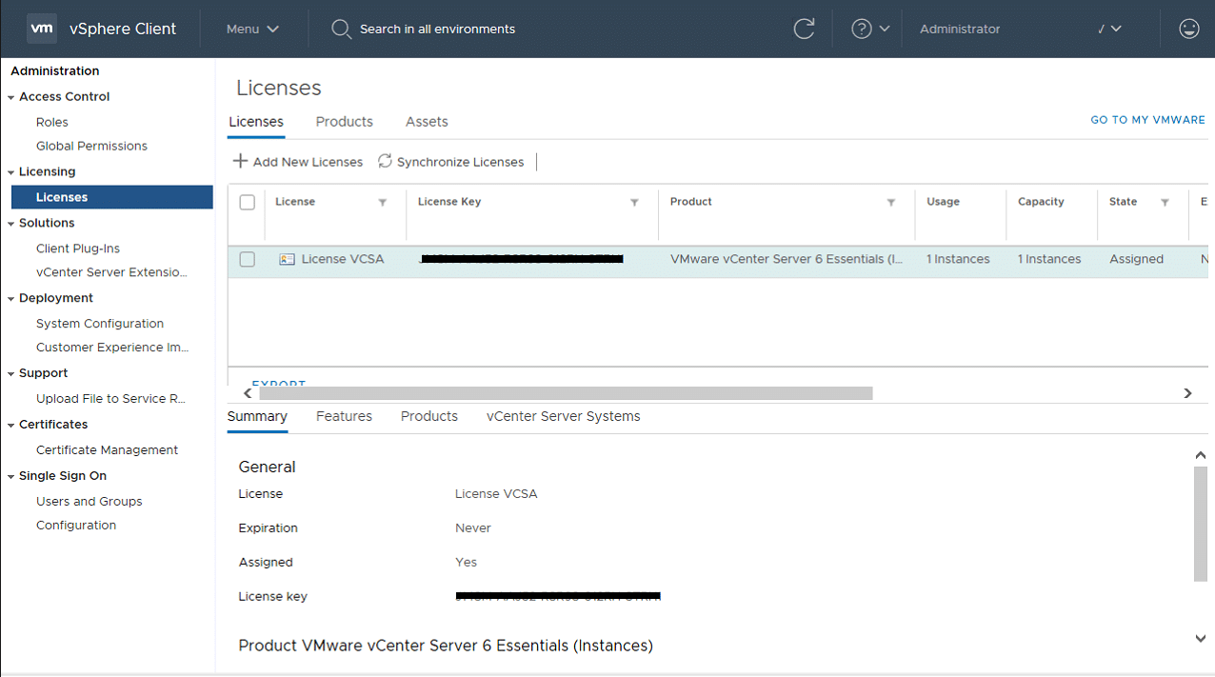Open Global Permissions in sidebar
The width and height of the screenshot is (1215, 677).
click(91, 146)
